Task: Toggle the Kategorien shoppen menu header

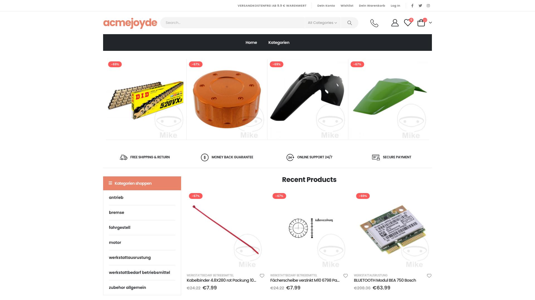Action: pos(142,183)
